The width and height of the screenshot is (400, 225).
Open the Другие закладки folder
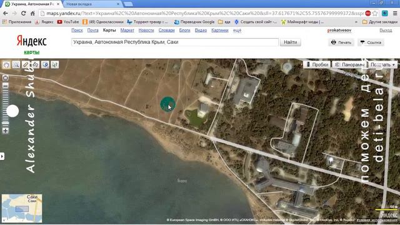[380, 22]
